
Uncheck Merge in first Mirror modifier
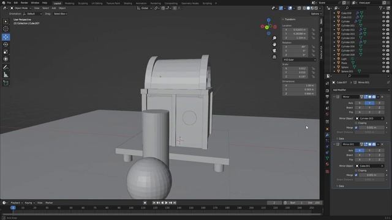[x=356, y=128]
